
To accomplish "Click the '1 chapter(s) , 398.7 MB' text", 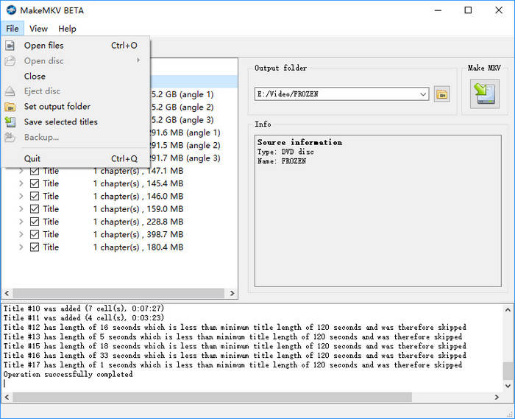I will (138, 235).
